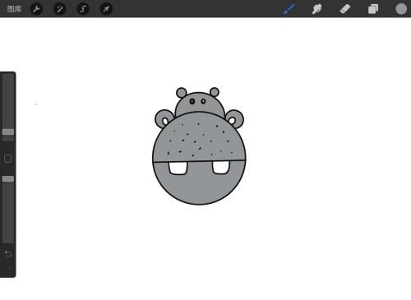Click the undo arrow in sidebar
The image size is (411, 300).
(8, 254)
